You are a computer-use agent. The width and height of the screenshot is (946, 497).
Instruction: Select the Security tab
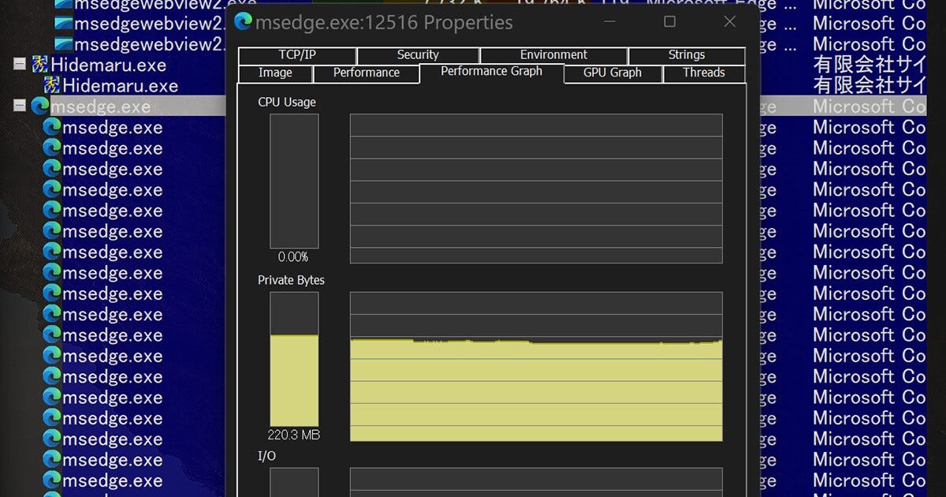click(x=418, y=54)
